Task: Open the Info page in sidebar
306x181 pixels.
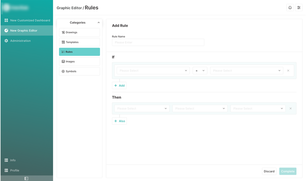Action: point(13,160)
